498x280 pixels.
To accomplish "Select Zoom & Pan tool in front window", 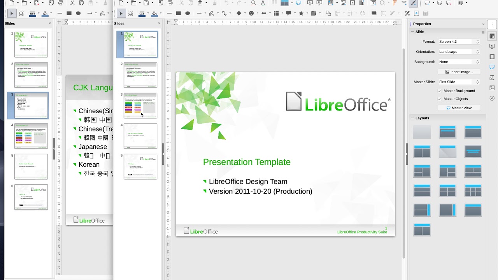I will [130, 13].
